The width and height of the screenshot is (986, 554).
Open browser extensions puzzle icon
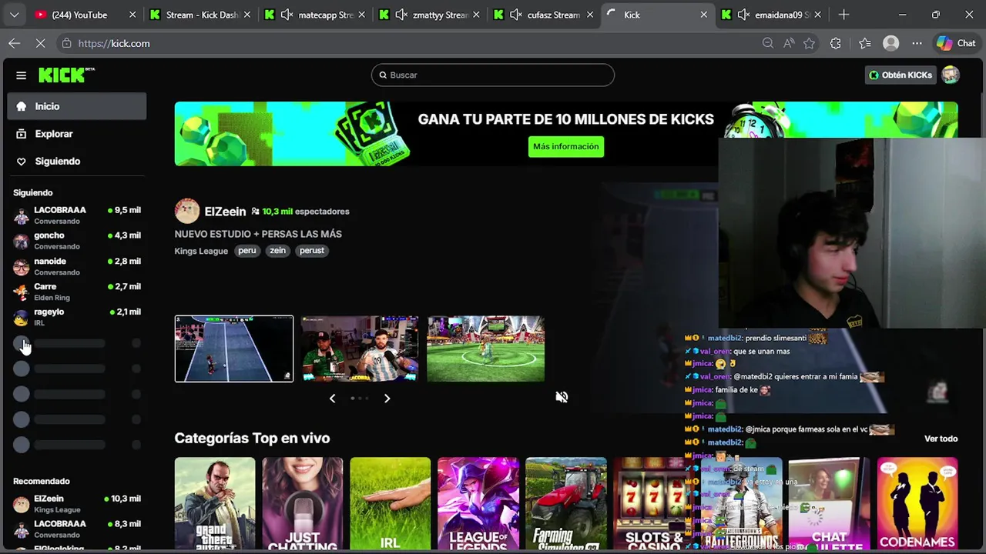pyautogui.click(x=835, y=43)
